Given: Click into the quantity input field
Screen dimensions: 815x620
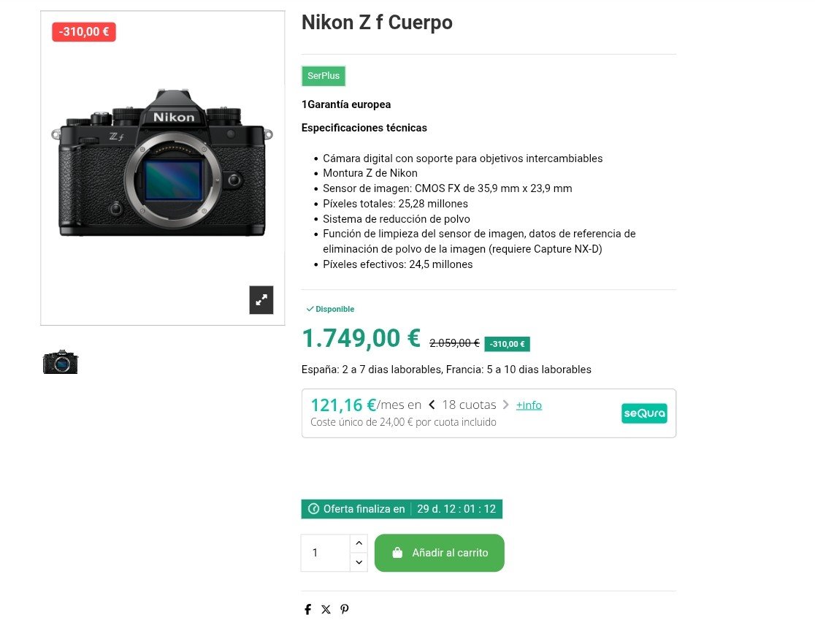Looking at the screenshot, I should point(326,553).
